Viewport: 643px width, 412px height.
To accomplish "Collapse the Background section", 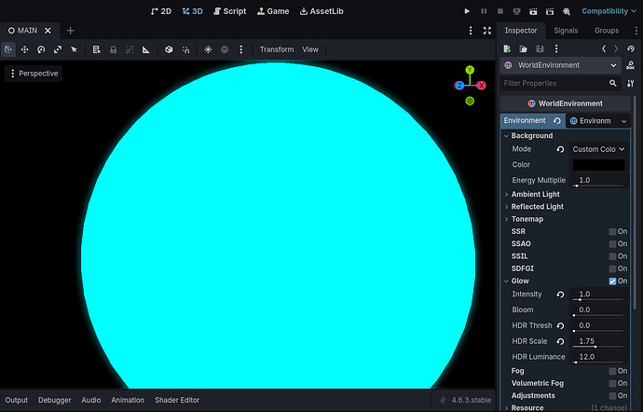I will click(x=506, y=136).
